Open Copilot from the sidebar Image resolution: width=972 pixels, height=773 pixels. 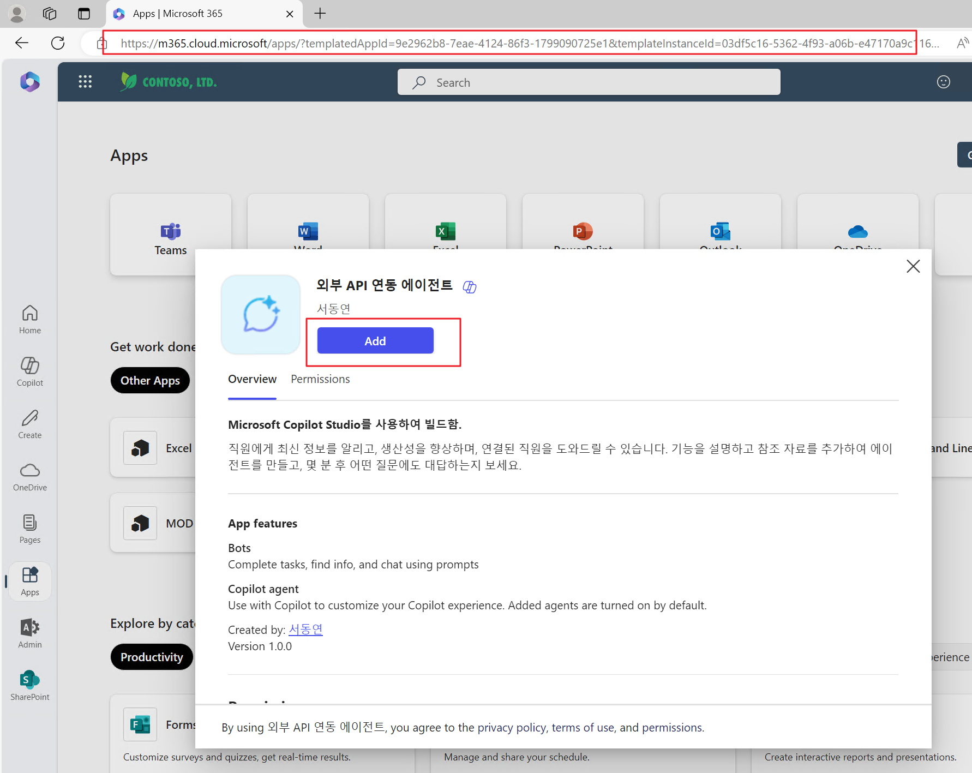[30, 372]
